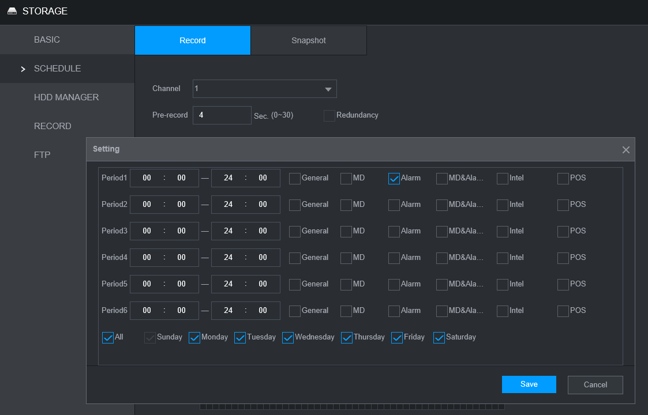Toggle the All days checkbox
Image resolution: width=648 pixels, height=415 pixels.
(108, 338)
